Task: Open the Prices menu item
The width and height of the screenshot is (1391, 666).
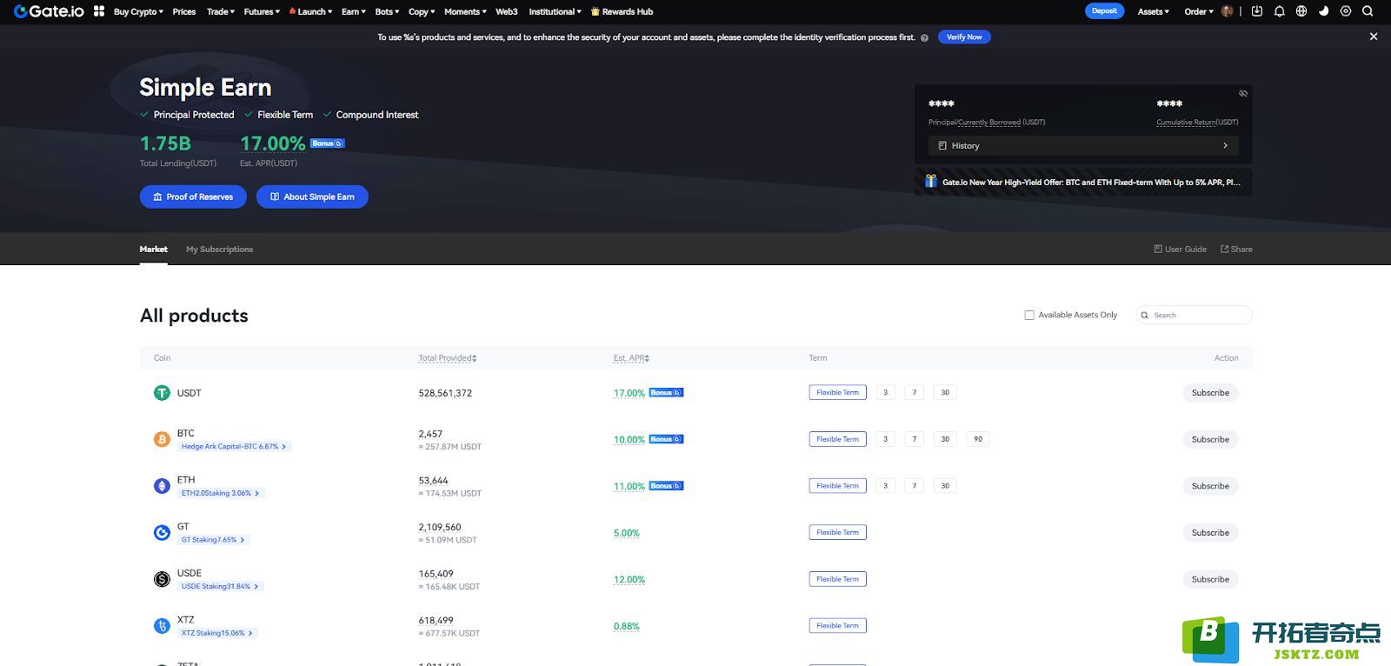Action: (183, 11)
